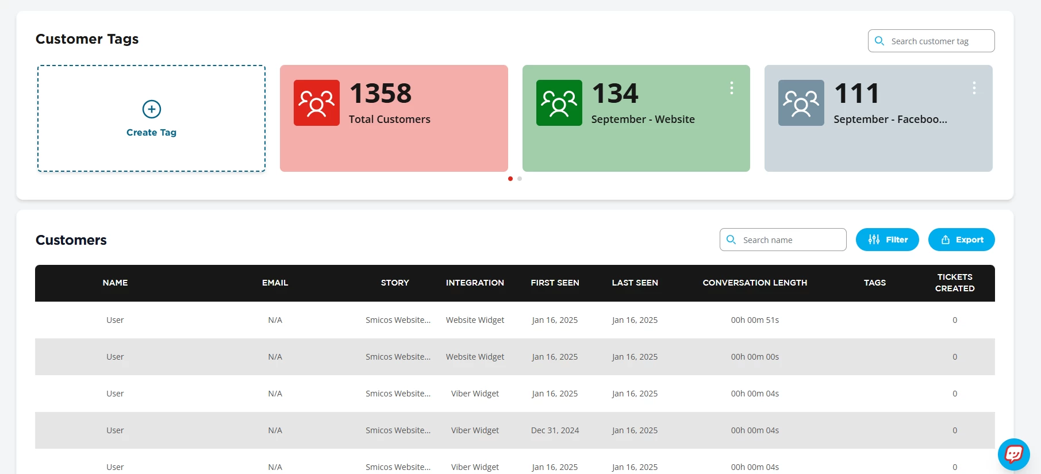The height and width of the screenshot is (474, 1041).
Task: Select the first tag carousel dot
Action: pyautogui.click(x=510, y=179)
